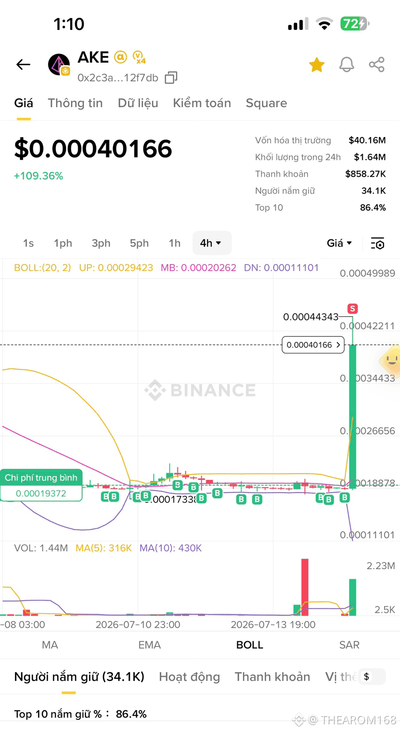The width and height of the screenshot is (400, 732).
Task: Expand the 4h interval dropdown
Action: coord(212,243)
